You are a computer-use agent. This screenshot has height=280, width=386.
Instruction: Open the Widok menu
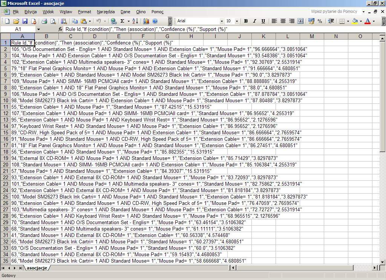pos(48,12)
